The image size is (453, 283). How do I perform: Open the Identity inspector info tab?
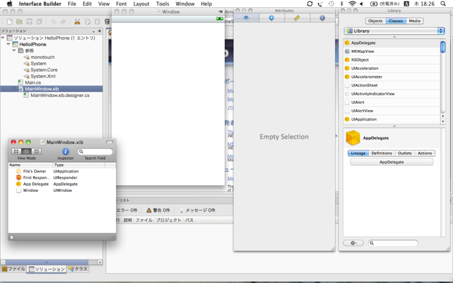pyautogui.click(x=322, y=18)
